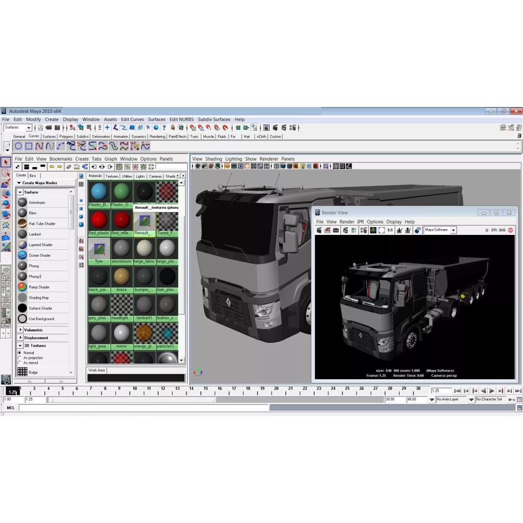Click the current frame field showing 1.25
The height and width of the screenshot is (523, 523).
[441, 391]
